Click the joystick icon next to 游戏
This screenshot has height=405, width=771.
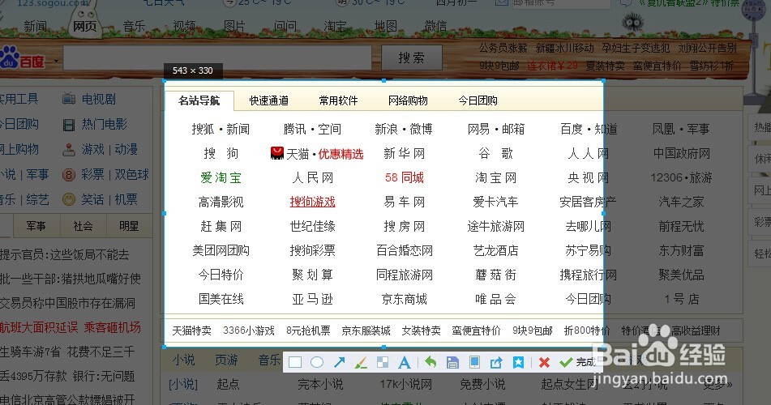click(69, 150)
